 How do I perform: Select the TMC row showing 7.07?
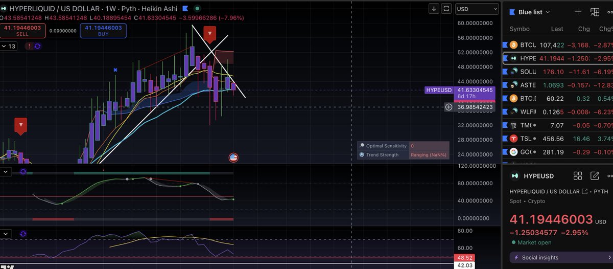[558, 125]
